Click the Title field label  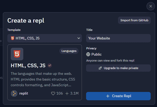point(89,30)
